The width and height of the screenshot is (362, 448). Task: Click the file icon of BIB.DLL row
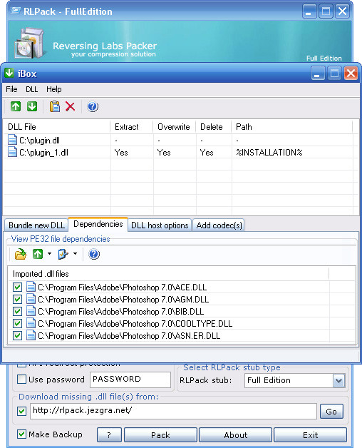coord(31,312)
